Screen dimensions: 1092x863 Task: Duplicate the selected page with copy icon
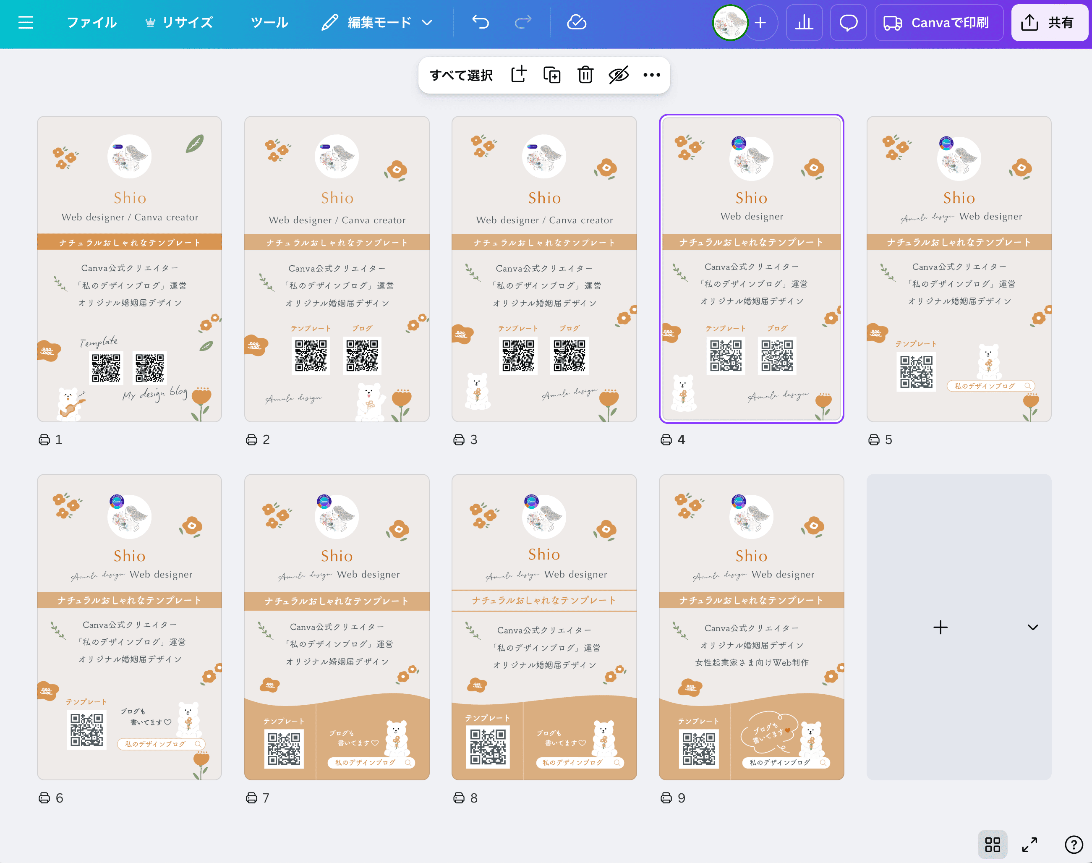(551, 75)
